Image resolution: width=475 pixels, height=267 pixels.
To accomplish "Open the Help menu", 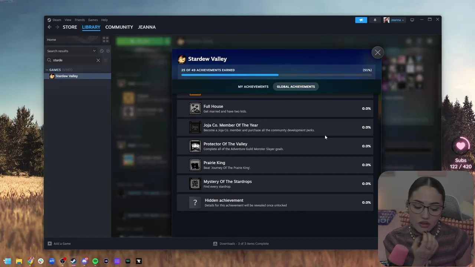I will [104, 20].
